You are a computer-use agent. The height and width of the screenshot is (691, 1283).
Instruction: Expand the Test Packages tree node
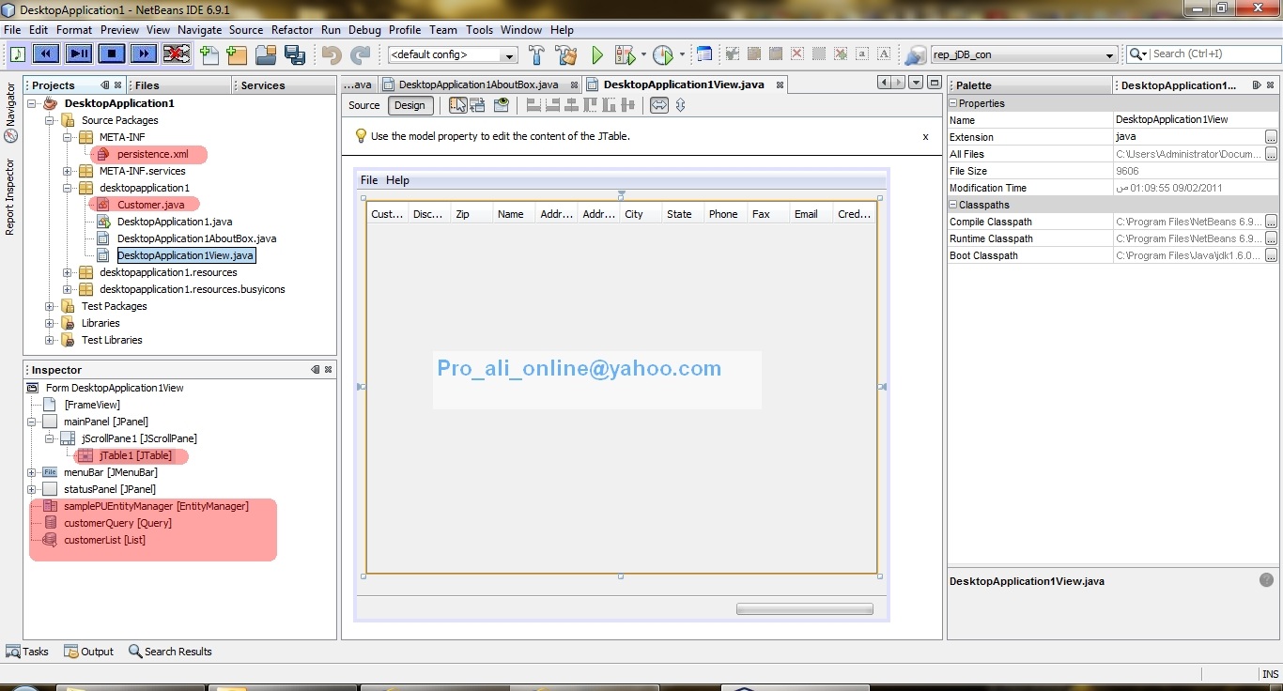coord(50,306)
